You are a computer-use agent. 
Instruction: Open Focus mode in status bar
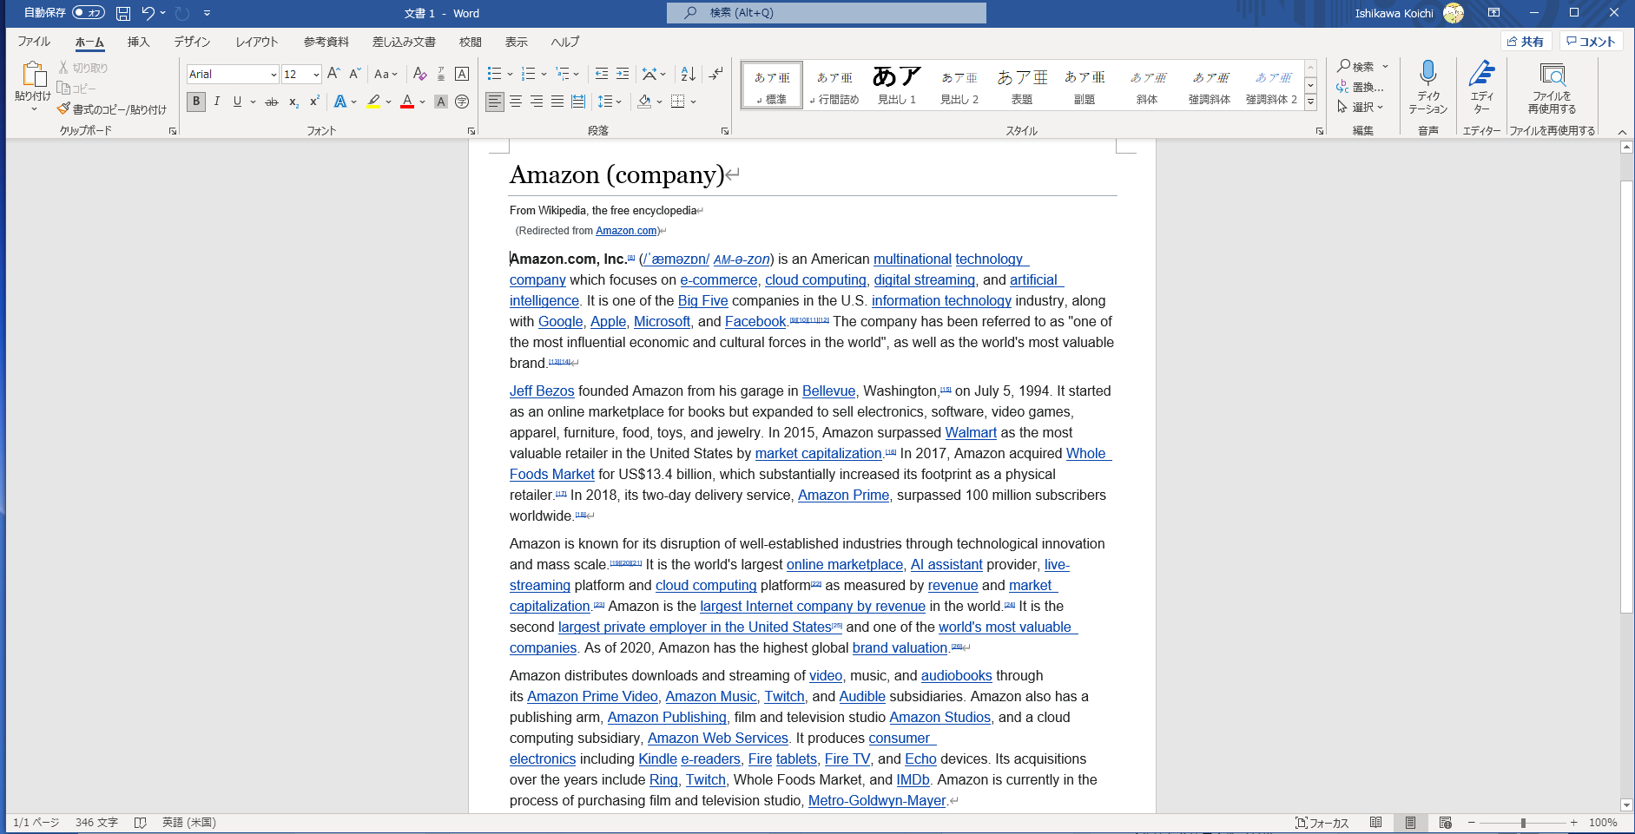1322,823
